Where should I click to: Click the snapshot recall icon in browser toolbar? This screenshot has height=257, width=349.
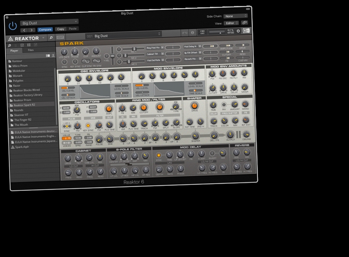click(x=22, y=45)
